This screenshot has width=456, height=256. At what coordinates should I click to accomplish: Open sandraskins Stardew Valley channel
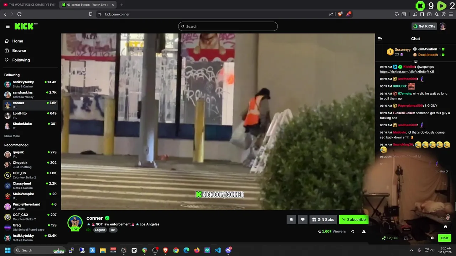pyautogui.click(x=30, y=95)
